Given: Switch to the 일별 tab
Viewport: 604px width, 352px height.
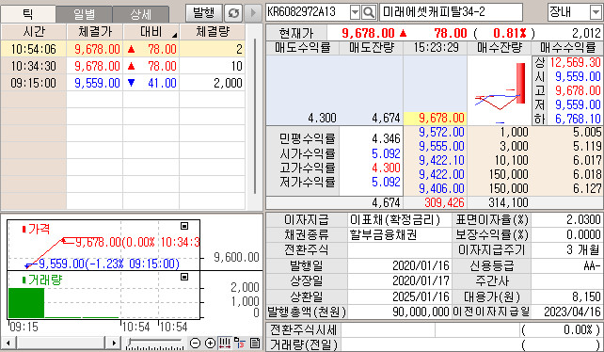Looking at the screenshot, I should click(x=85, y=14).
